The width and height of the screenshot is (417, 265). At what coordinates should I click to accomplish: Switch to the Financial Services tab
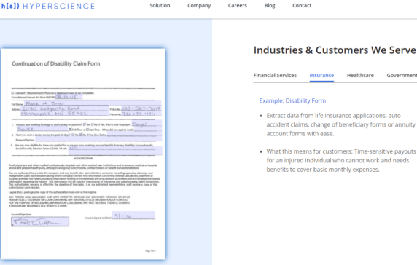click(275, 76)
